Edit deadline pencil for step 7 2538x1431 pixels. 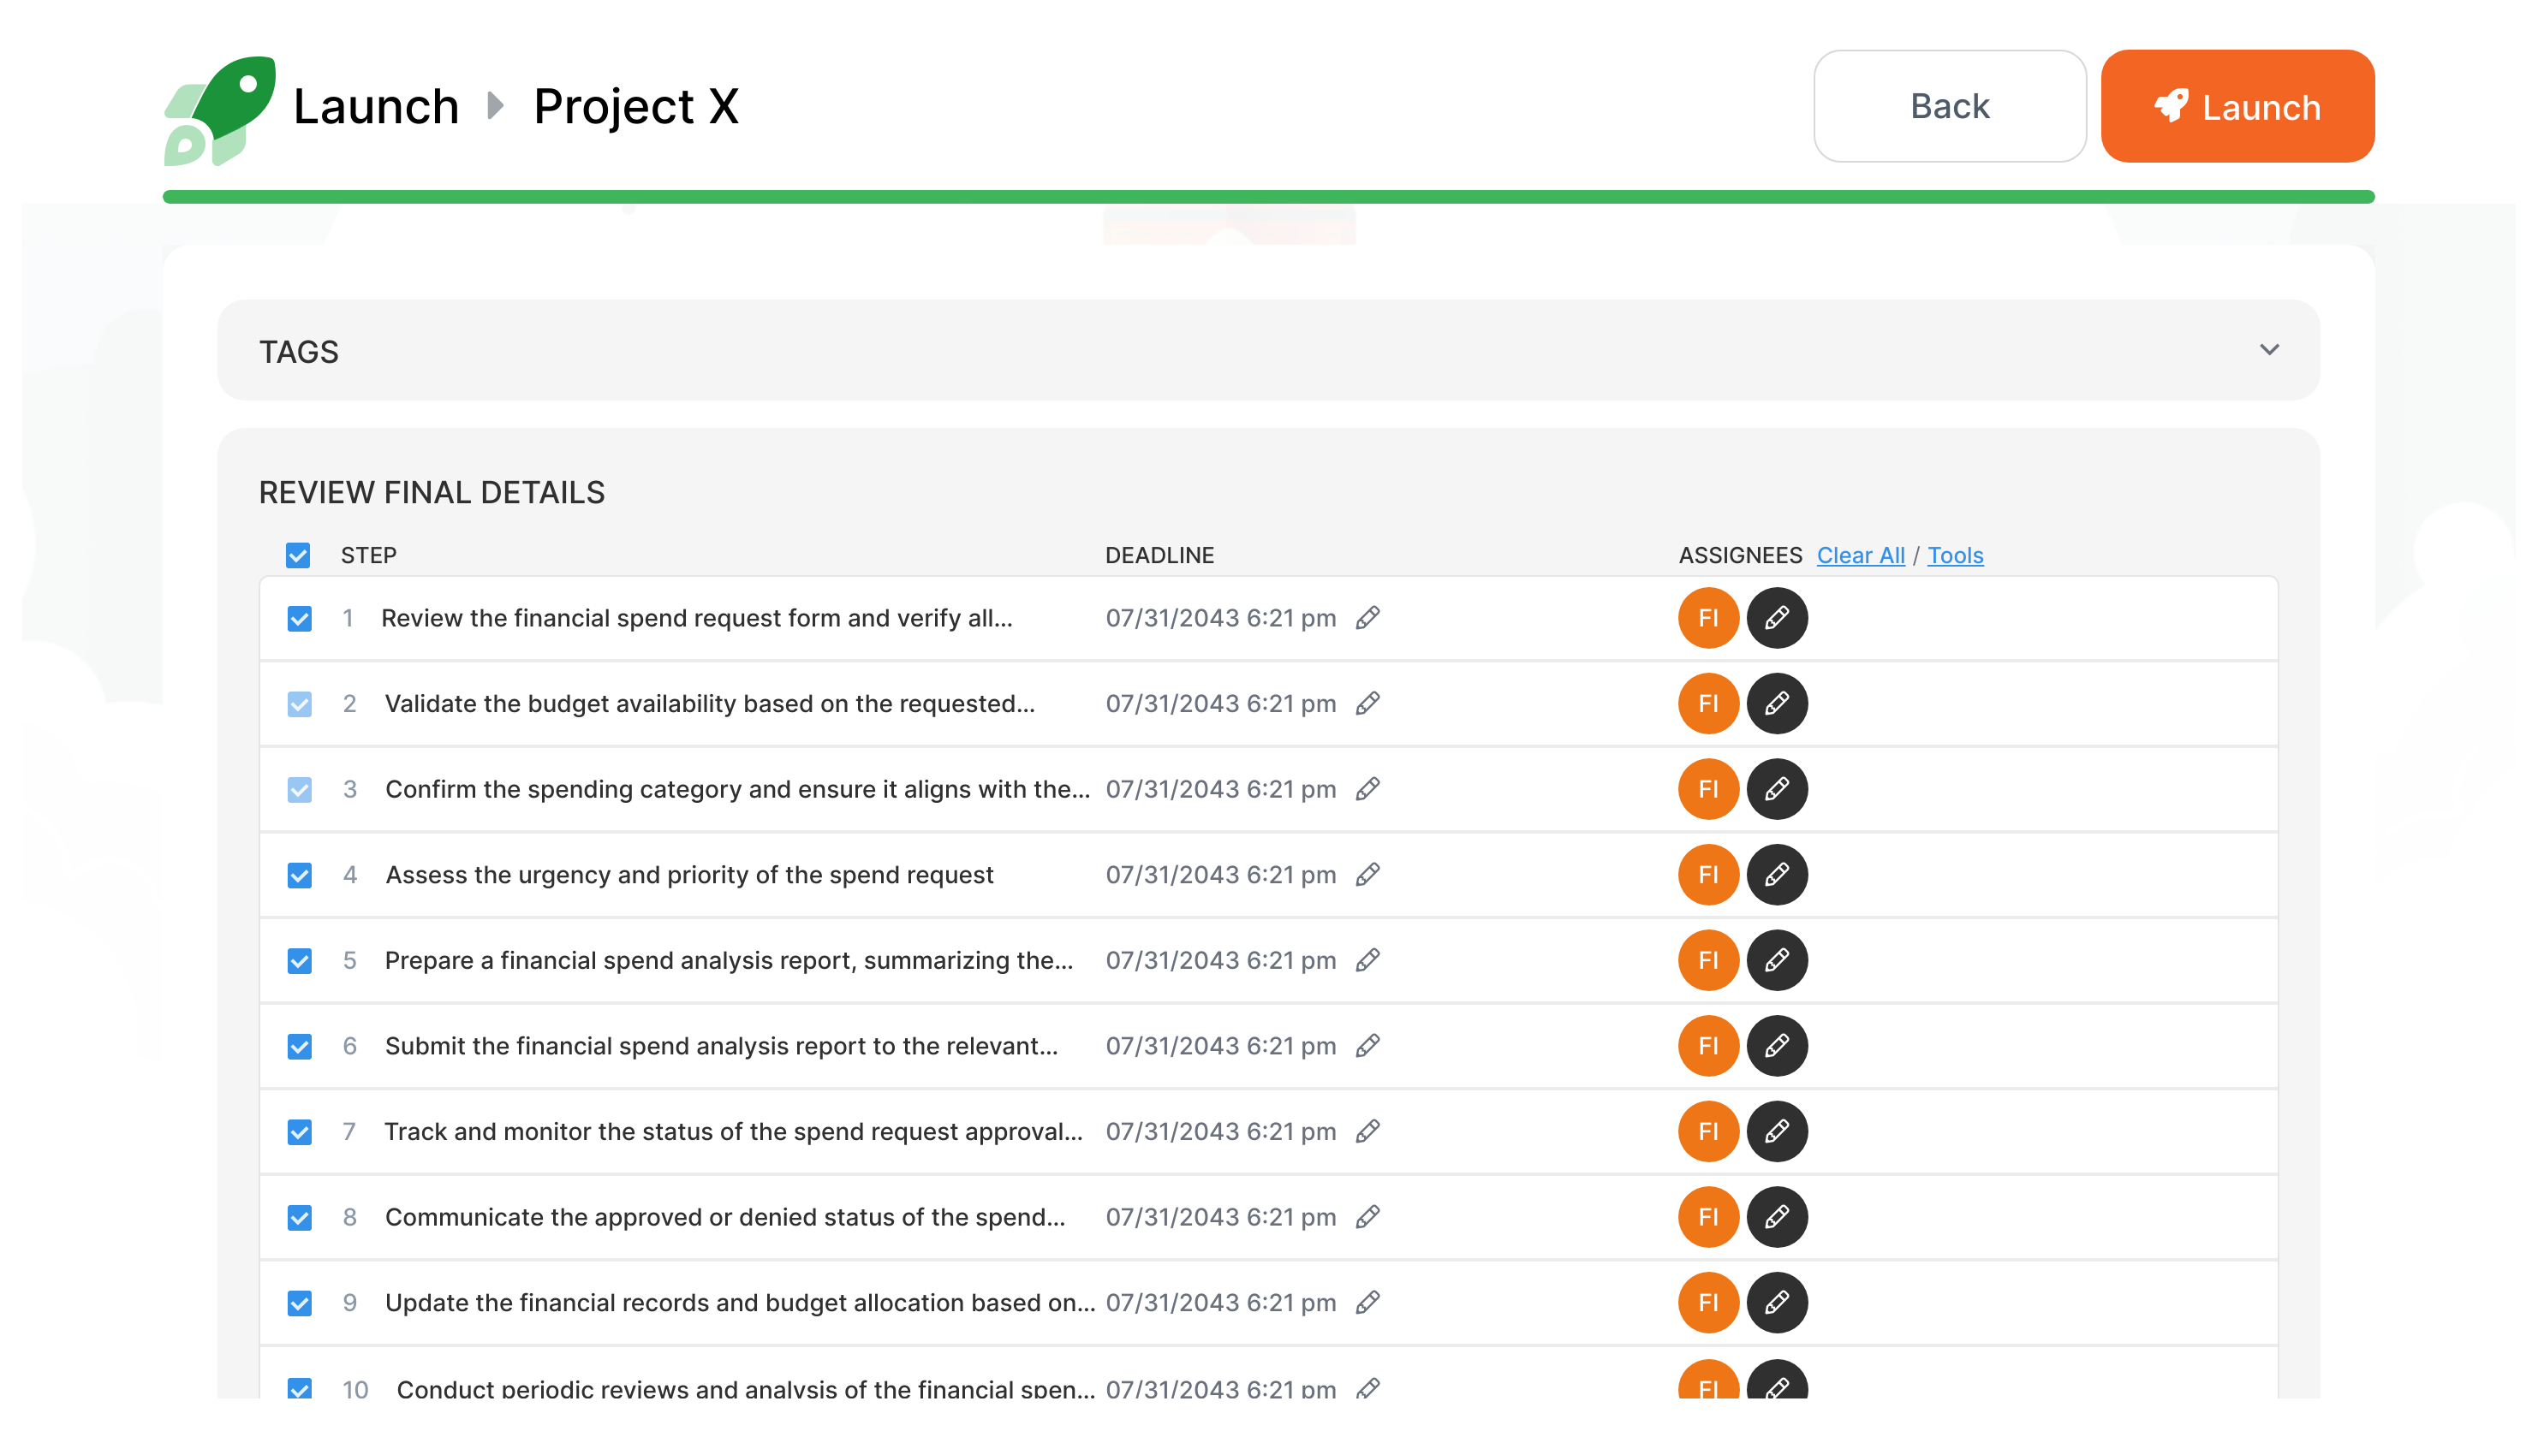coord(1367,1131)
